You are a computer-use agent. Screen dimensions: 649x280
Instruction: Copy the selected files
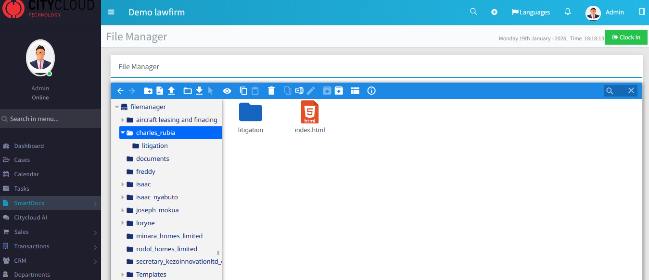243,91
